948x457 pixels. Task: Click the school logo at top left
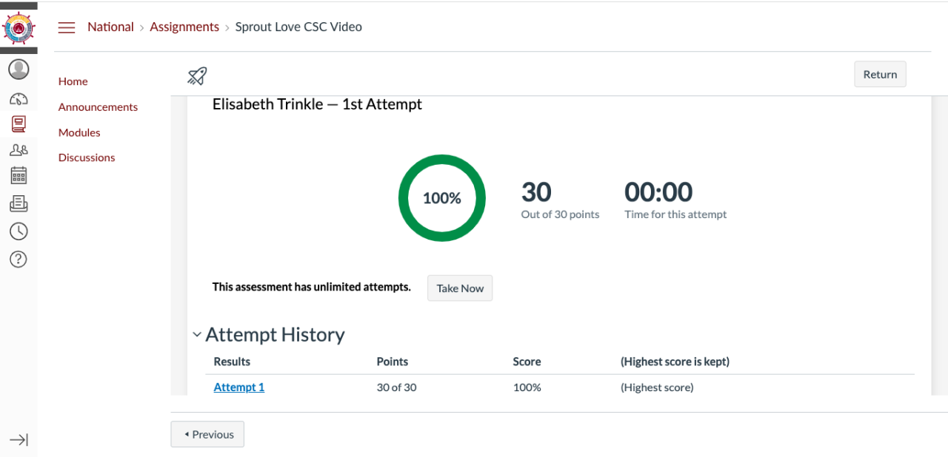click(19, 29)
